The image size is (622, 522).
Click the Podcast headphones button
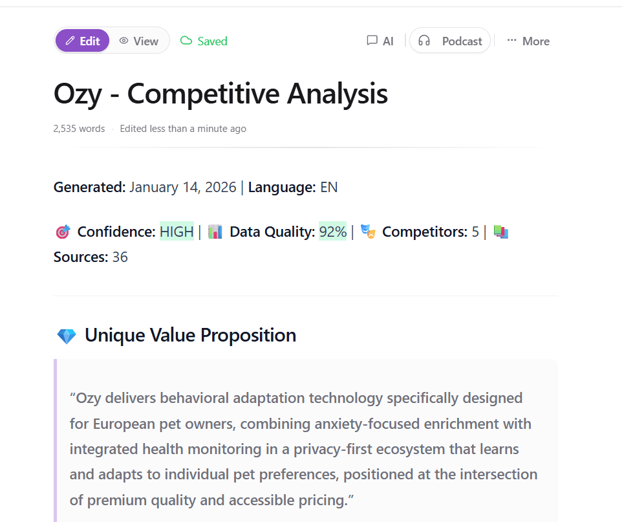click(x=450, y=41)
